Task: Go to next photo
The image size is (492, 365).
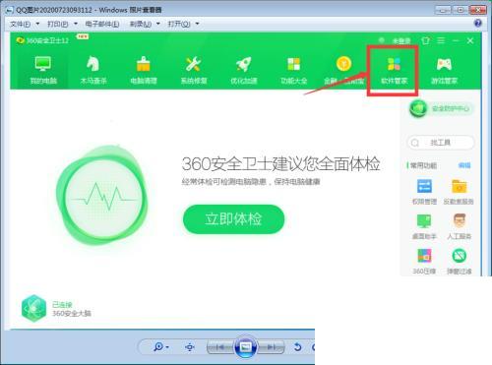Action: pyautogui.click(x=272, y=347)
